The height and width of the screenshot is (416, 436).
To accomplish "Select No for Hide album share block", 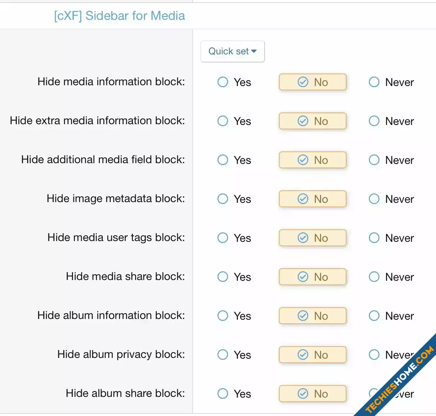I will point(313,394).
